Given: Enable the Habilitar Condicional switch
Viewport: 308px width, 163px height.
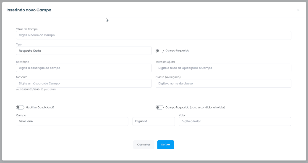Looking at the screenshot, I should pos(20,108).
